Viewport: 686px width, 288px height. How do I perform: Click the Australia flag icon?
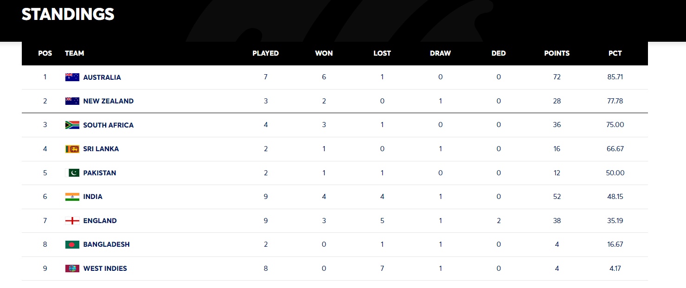[x=72, y=77]
